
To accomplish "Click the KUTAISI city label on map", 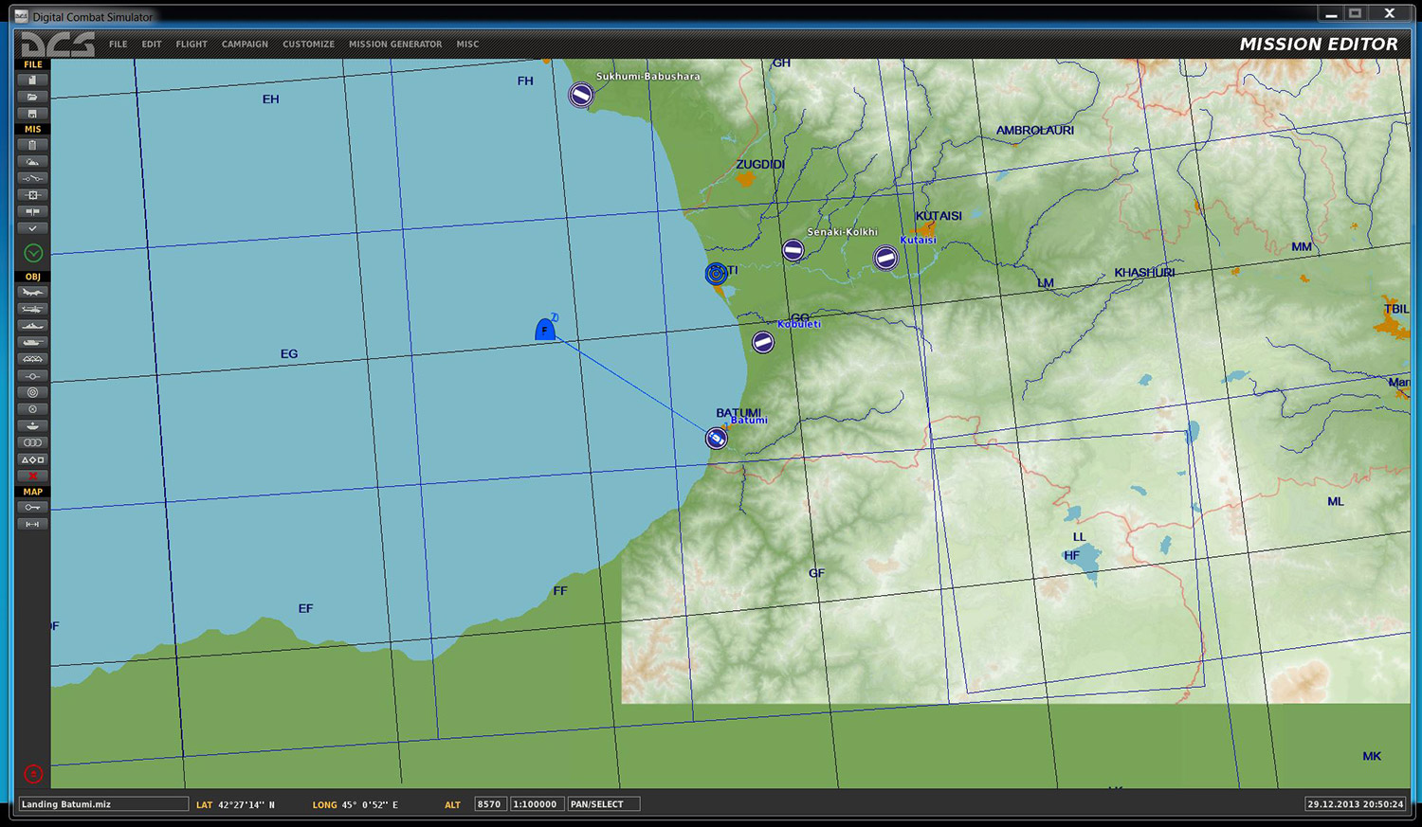I will 939,216.
